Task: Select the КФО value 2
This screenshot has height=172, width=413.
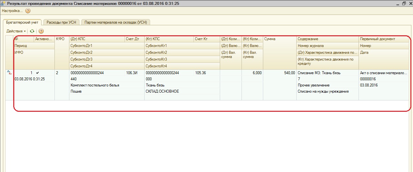Action: click(x=62, y=73)
